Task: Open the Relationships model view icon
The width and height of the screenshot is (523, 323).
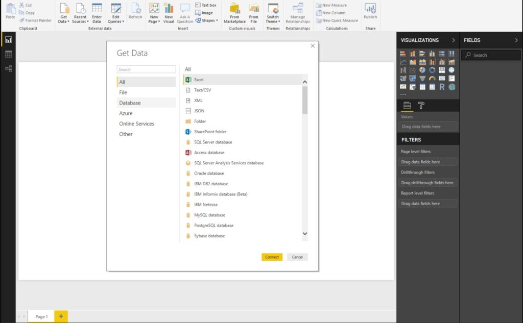Action: 8,68
